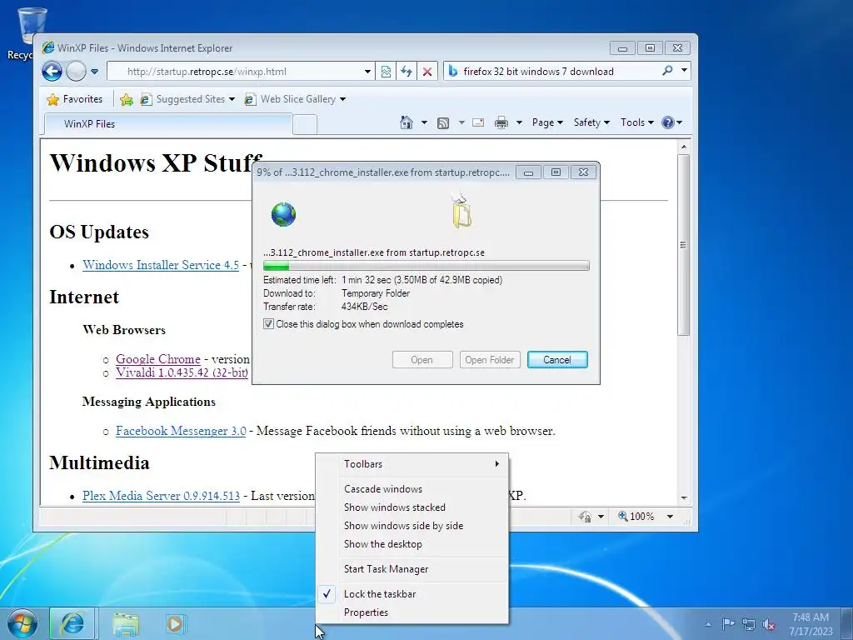The image size is (853, 640).
Task: Click Internet Explorer taskbar icon
Action: [x=72, y=623]
